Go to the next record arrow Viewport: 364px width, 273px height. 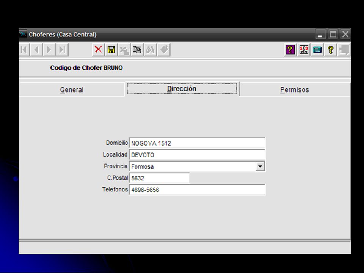pos(49,50)
